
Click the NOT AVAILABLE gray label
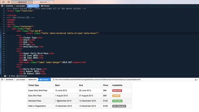pyautogui.click(x=119, y=106)
